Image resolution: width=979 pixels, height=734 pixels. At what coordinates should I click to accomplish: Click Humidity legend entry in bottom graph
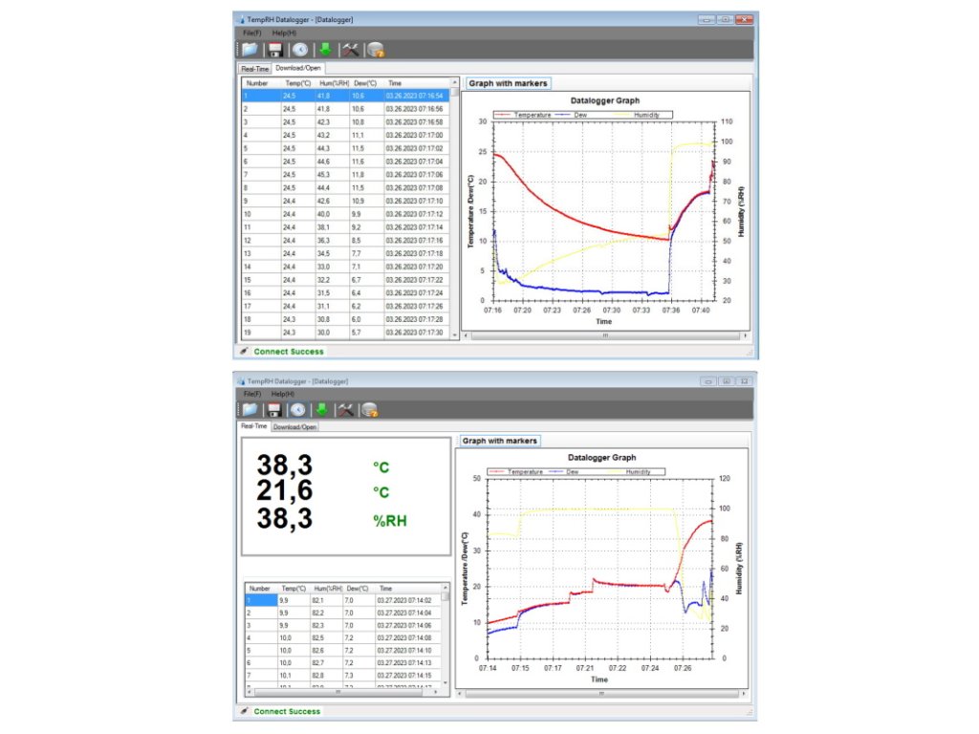point(629,472)
